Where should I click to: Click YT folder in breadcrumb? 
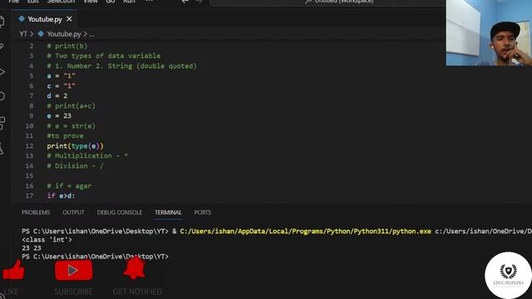coord(23,34)
